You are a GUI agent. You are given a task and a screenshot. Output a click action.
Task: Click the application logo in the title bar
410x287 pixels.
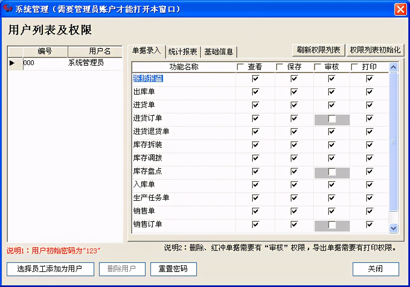pos(8,9)
